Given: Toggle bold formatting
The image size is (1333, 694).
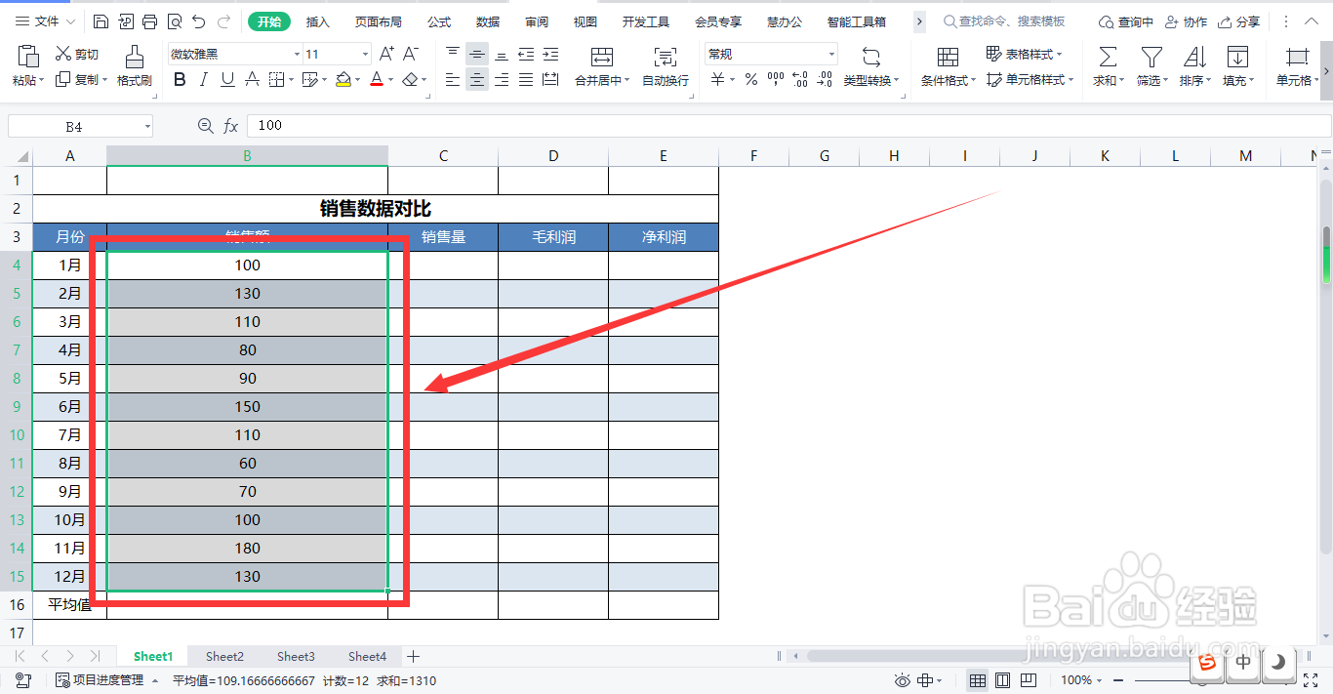Looking at the screenshot, I should pyautogui.click(x=179, y=79).
